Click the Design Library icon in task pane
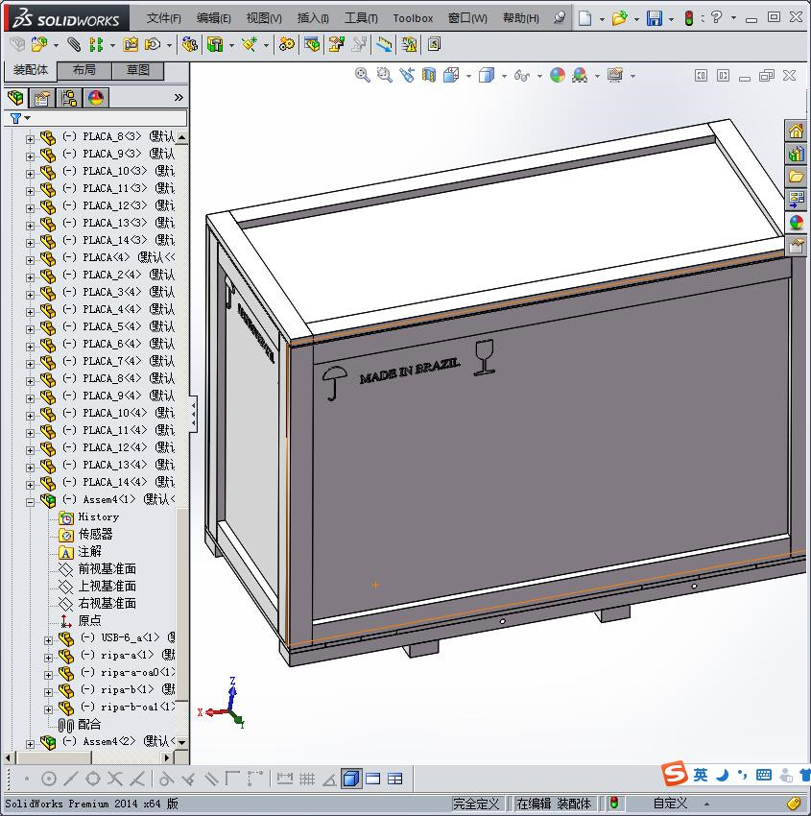 point(796,154)
